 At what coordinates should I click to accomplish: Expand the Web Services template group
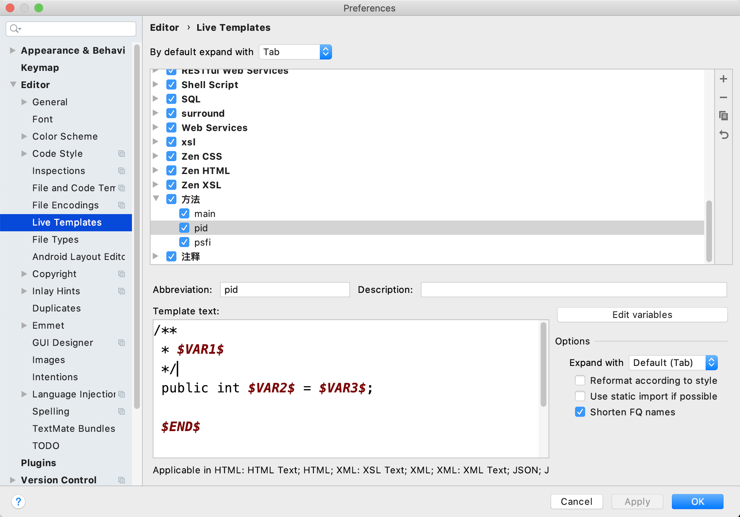pos(156,127)
